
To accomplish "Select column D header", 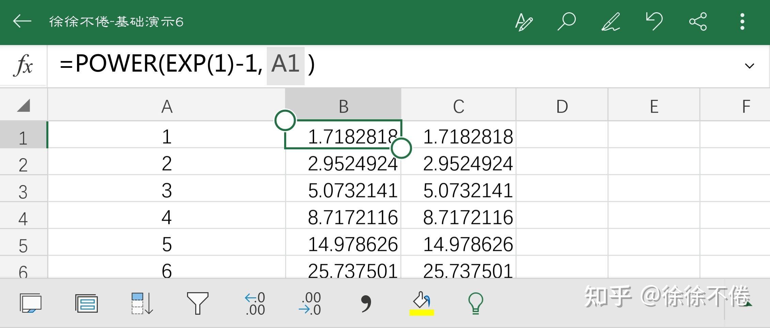I will [x=562, y=105].
